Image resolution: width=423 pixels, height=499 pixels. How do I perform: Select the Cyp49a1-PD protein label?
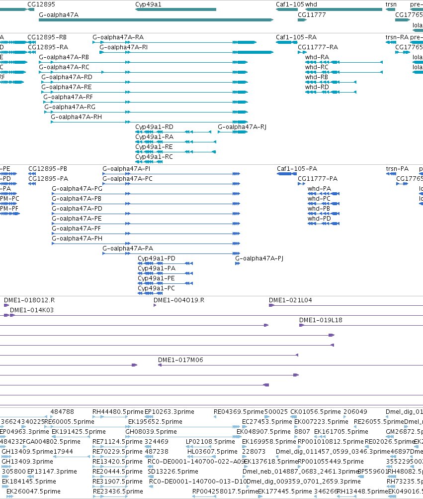coord(157,258)
